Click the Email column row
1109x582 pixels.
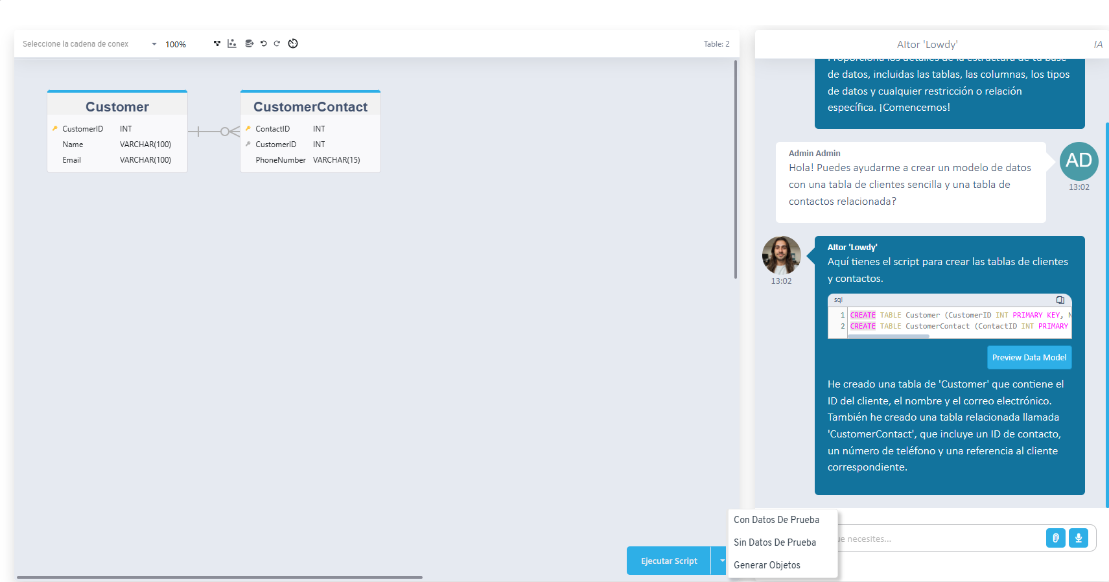(117, 160)
